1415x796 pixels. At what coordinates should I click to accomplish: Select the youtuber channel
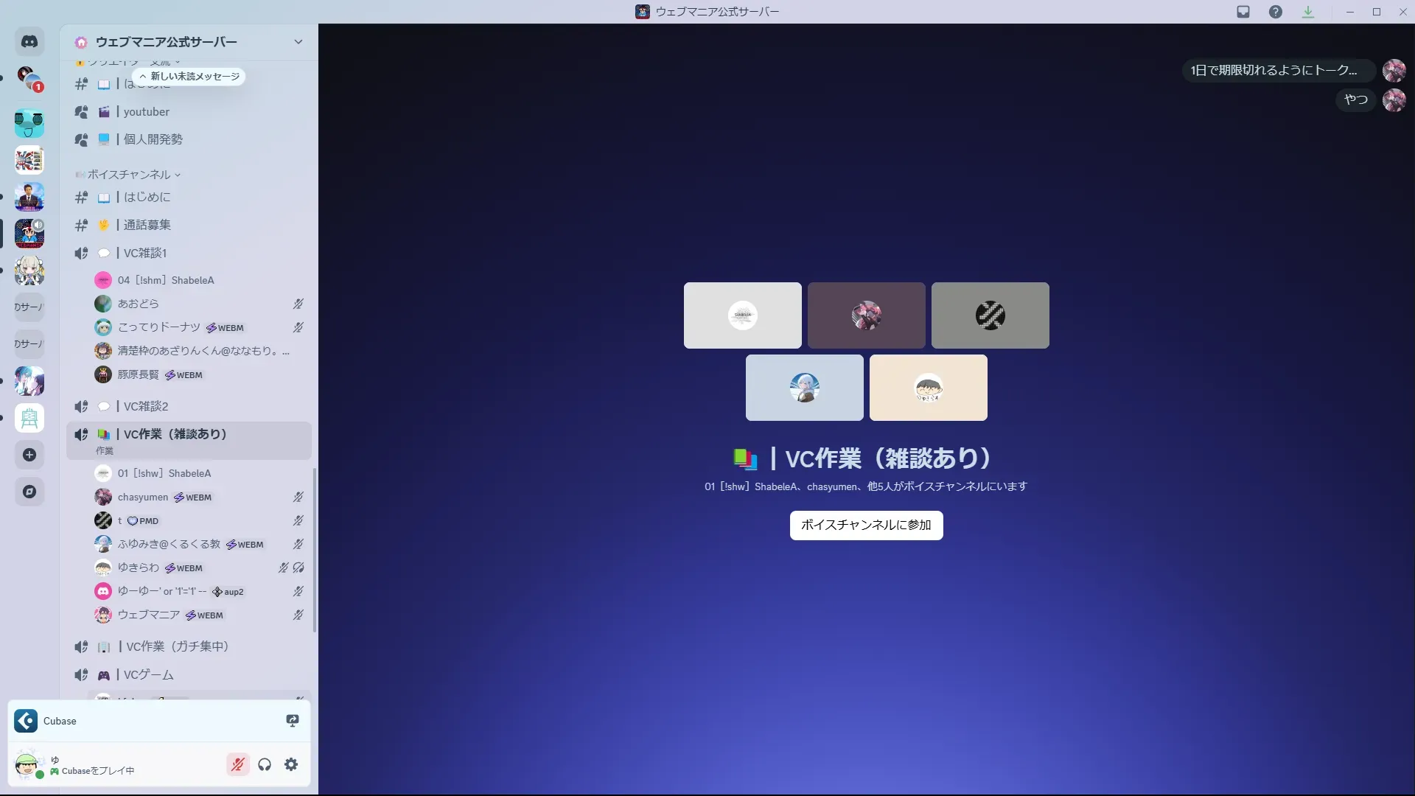click(x=147, y=112)
